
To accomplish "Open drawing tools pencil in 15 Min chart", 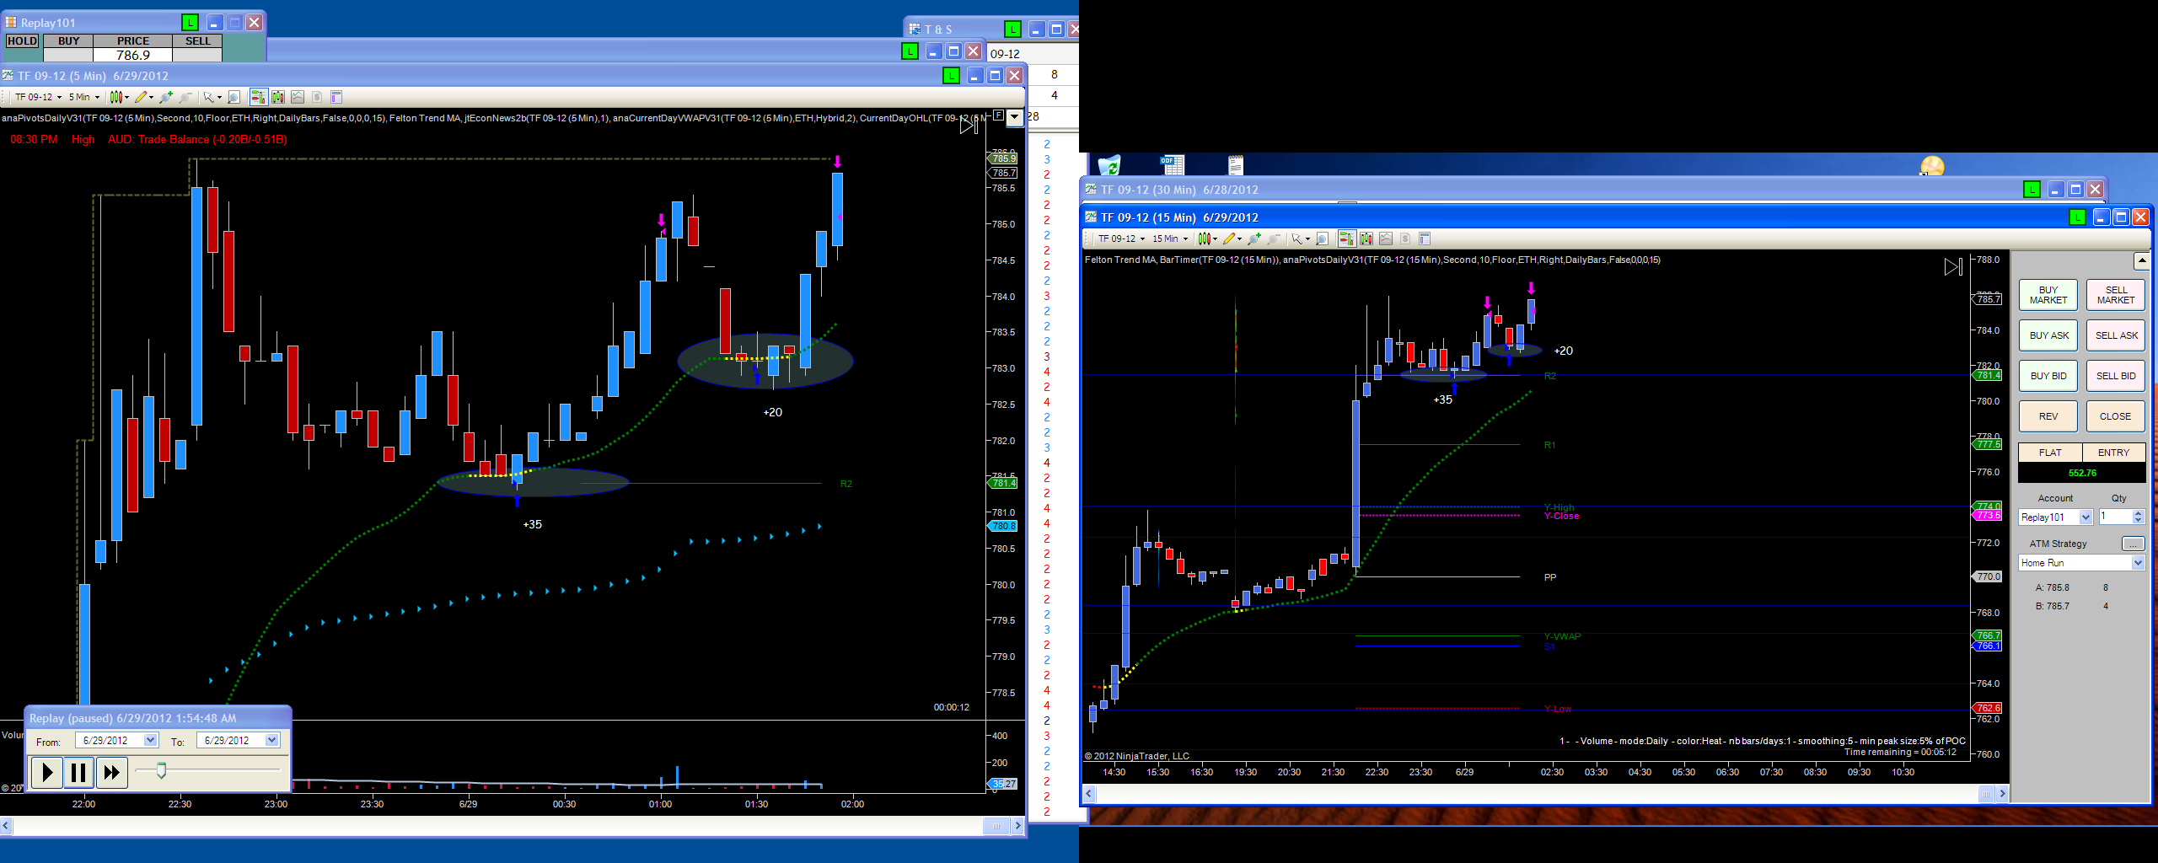I will 1231,239.
